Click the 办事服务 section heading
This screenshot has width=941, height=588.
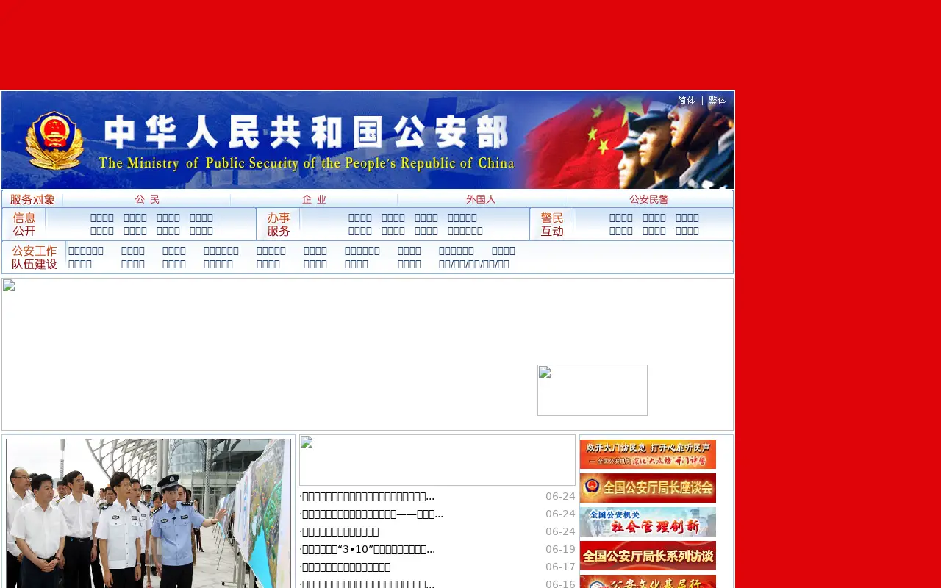point(279,224)
